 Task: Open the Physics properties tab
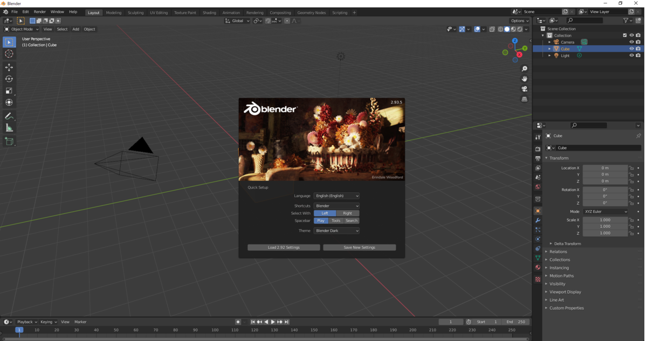[538, 239]
